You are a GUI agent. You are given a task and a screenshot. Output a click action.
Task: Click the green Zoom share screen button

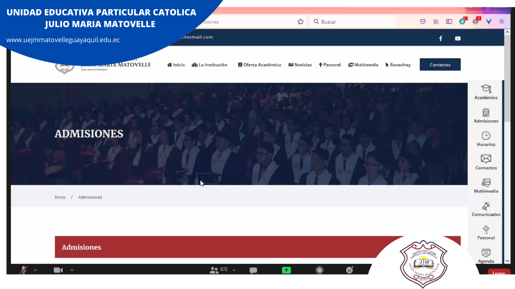(286, 270)
